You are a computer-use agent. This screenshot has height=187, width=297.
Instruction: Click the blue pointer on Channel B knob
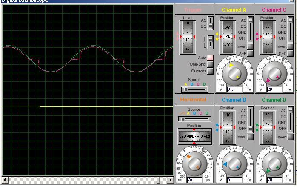point(225,164)
